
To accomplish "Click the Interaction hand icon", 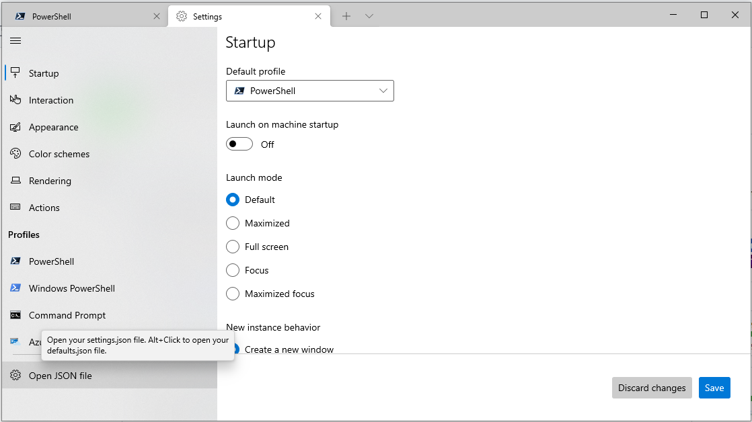I will pyautogui.click(x=15, y=99).
